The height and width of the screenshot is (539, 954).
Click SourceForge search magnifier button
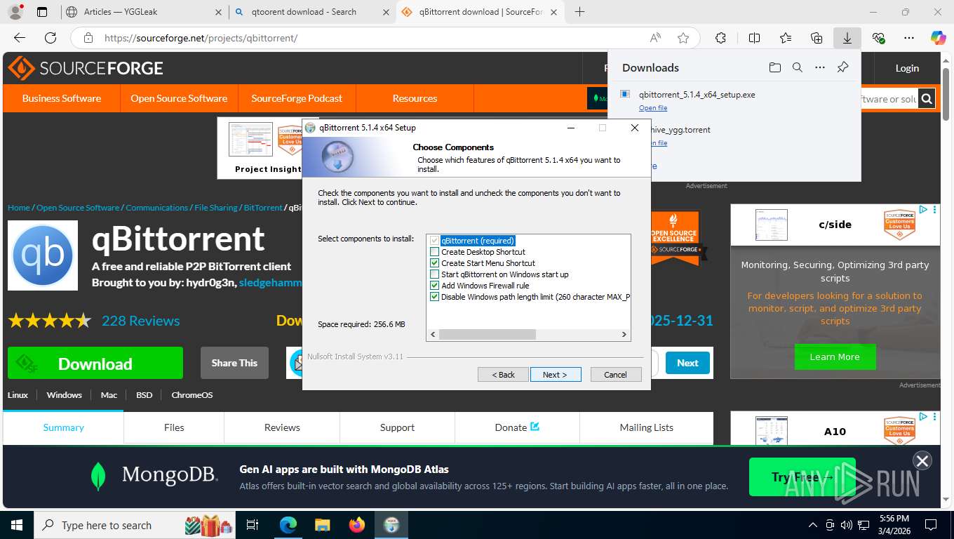[x=927, y=99]
